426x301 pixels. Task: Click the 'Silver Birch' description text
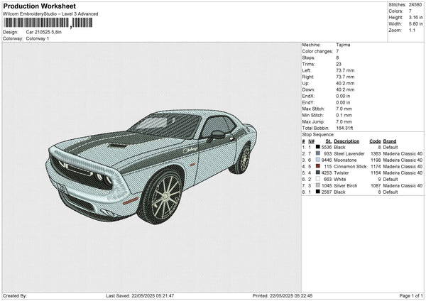coord(346,185)
